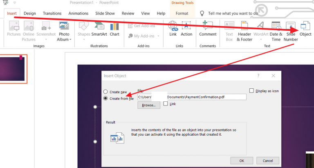The image size is (314, 168).
Task: Click the Help question mark in Insert Object dialog
Action: click(258, 76)
